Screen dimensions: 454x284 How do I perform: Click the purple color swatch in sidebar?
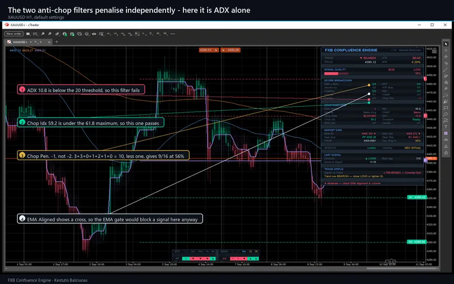point(445,133)
